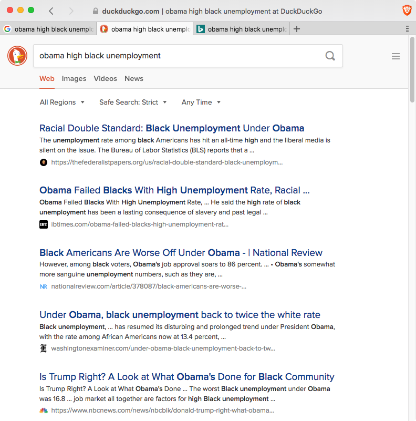
Task: Open a new tab with plus button
Action: pos(297,29)
